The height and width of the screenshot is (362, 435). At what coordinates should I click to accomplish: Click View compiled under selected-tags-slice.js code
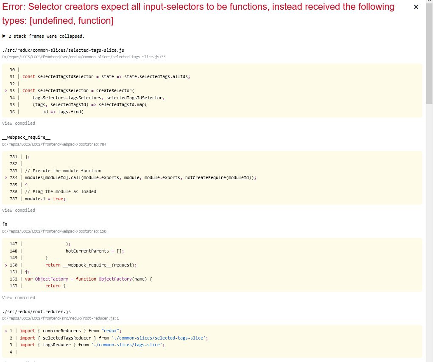(19, 123)
